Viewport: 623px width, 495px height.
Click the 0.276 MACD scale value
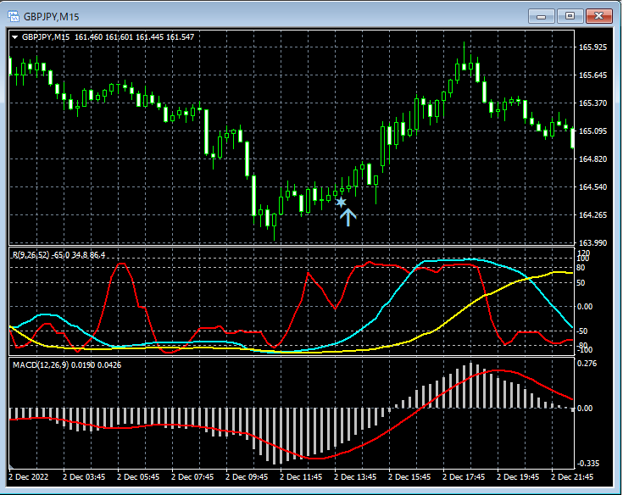click(x=587, y=364)
